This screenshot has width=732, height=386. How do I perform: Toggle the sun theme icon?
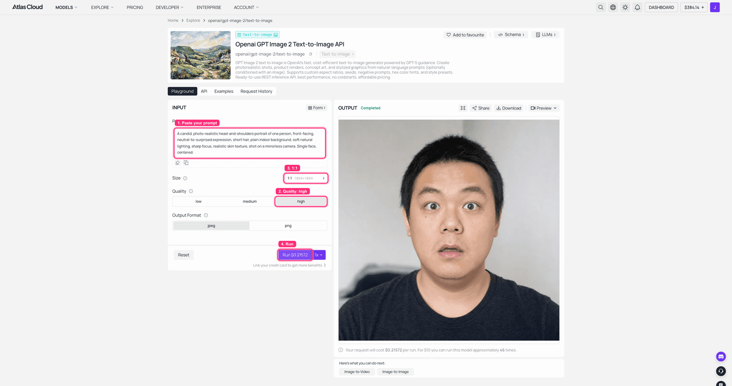pos(625,7)
